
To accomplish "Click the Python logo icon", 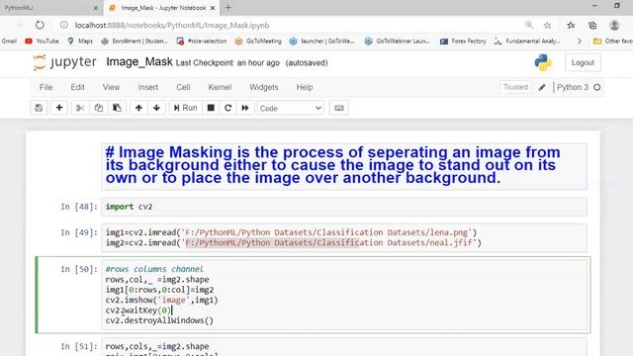I will click(x=543, y=62).
